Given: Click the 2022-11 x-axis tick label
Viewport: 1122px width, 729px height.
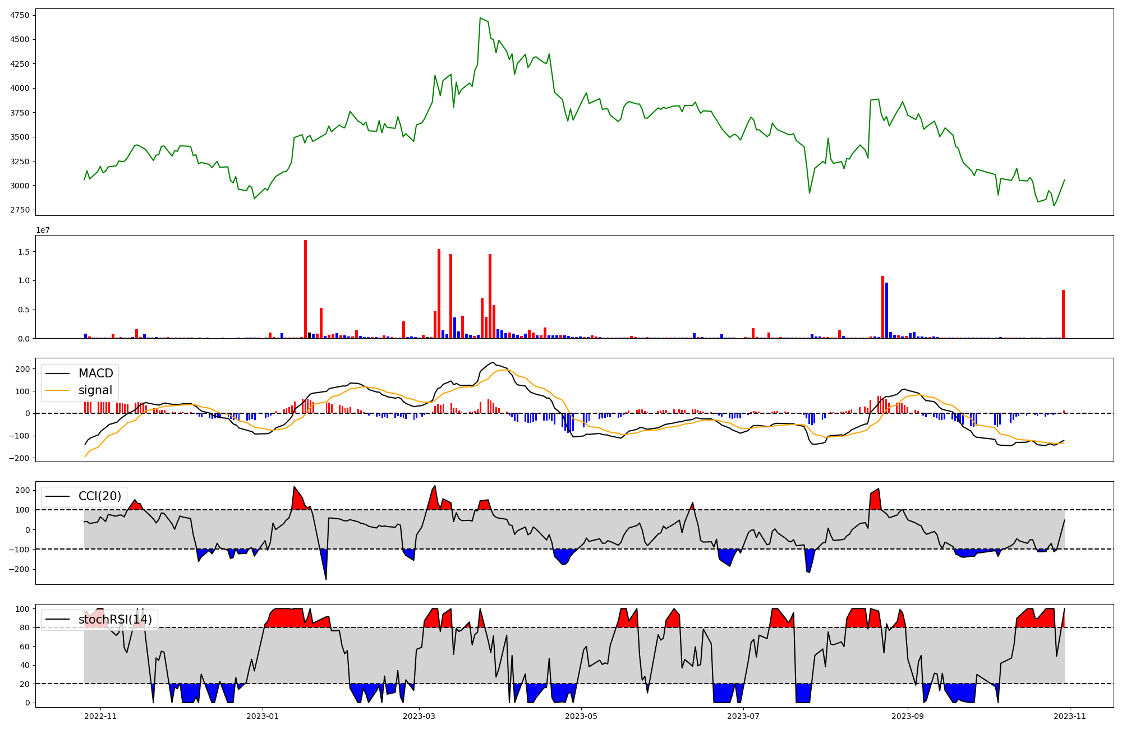Looking at the screenshot, I should click(x=100, y=716).
